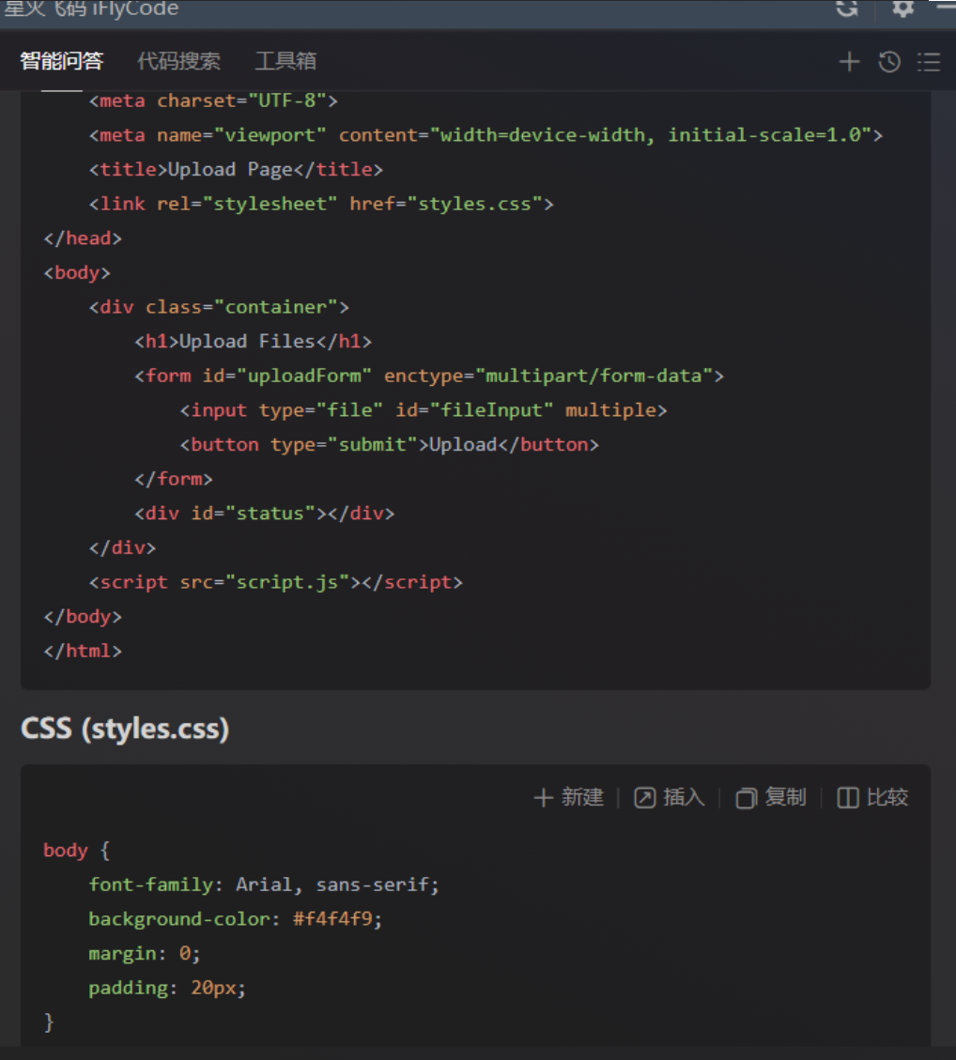Click the div class="container" line
Image resolution: width=956 pixels, height=1060 pixels.
pos(219,308)
